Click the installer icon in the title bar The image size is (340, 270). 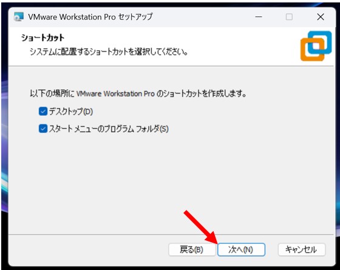click(19, 17)
